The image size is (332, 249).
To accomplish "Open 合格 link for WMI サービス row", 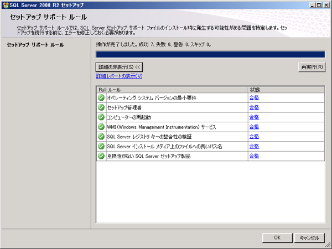I will click(x=254, y=127).
